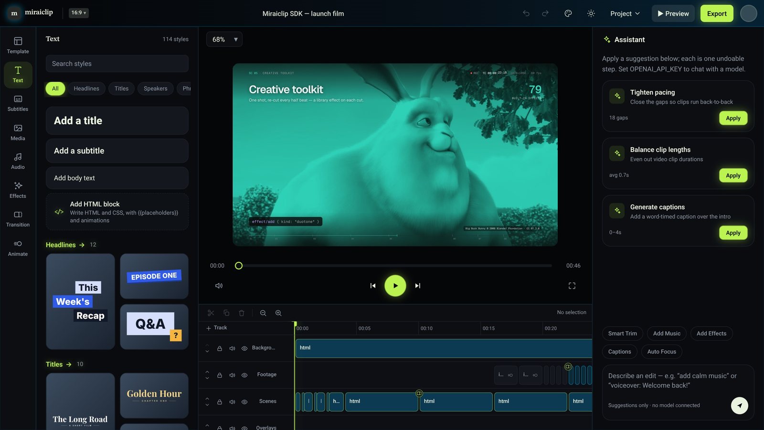This screenshot has width=764, height=430.
Task: Open the Animate panel
Action: coord(18,248)
